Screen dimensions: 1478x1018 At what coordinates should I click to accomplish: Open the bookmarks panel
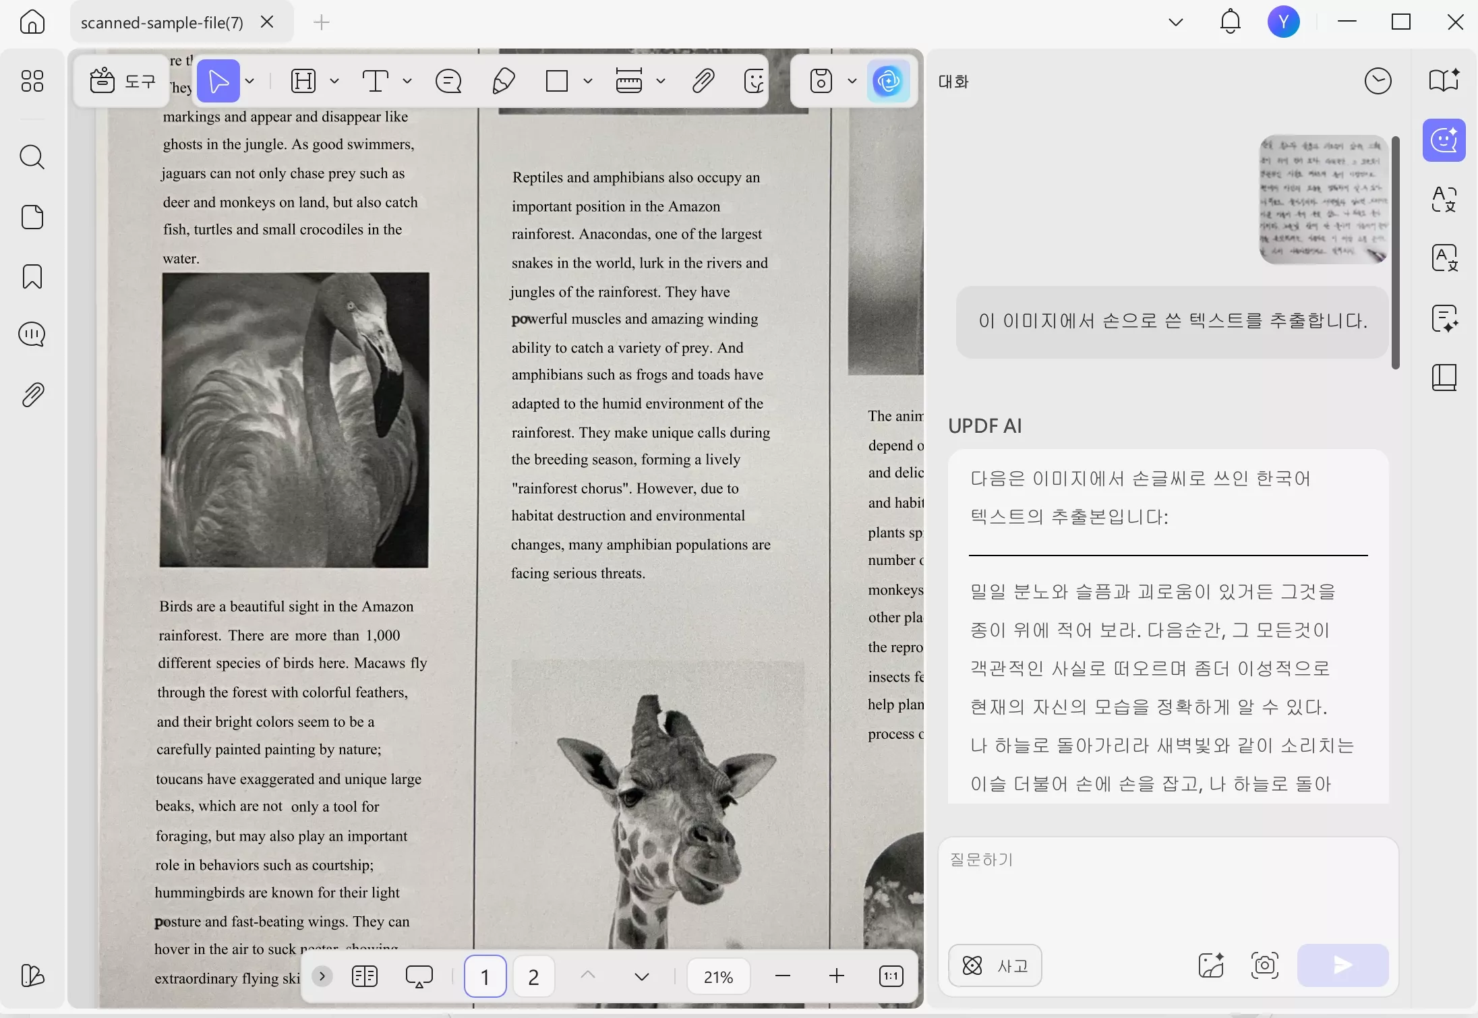click(x=32, y=276)
